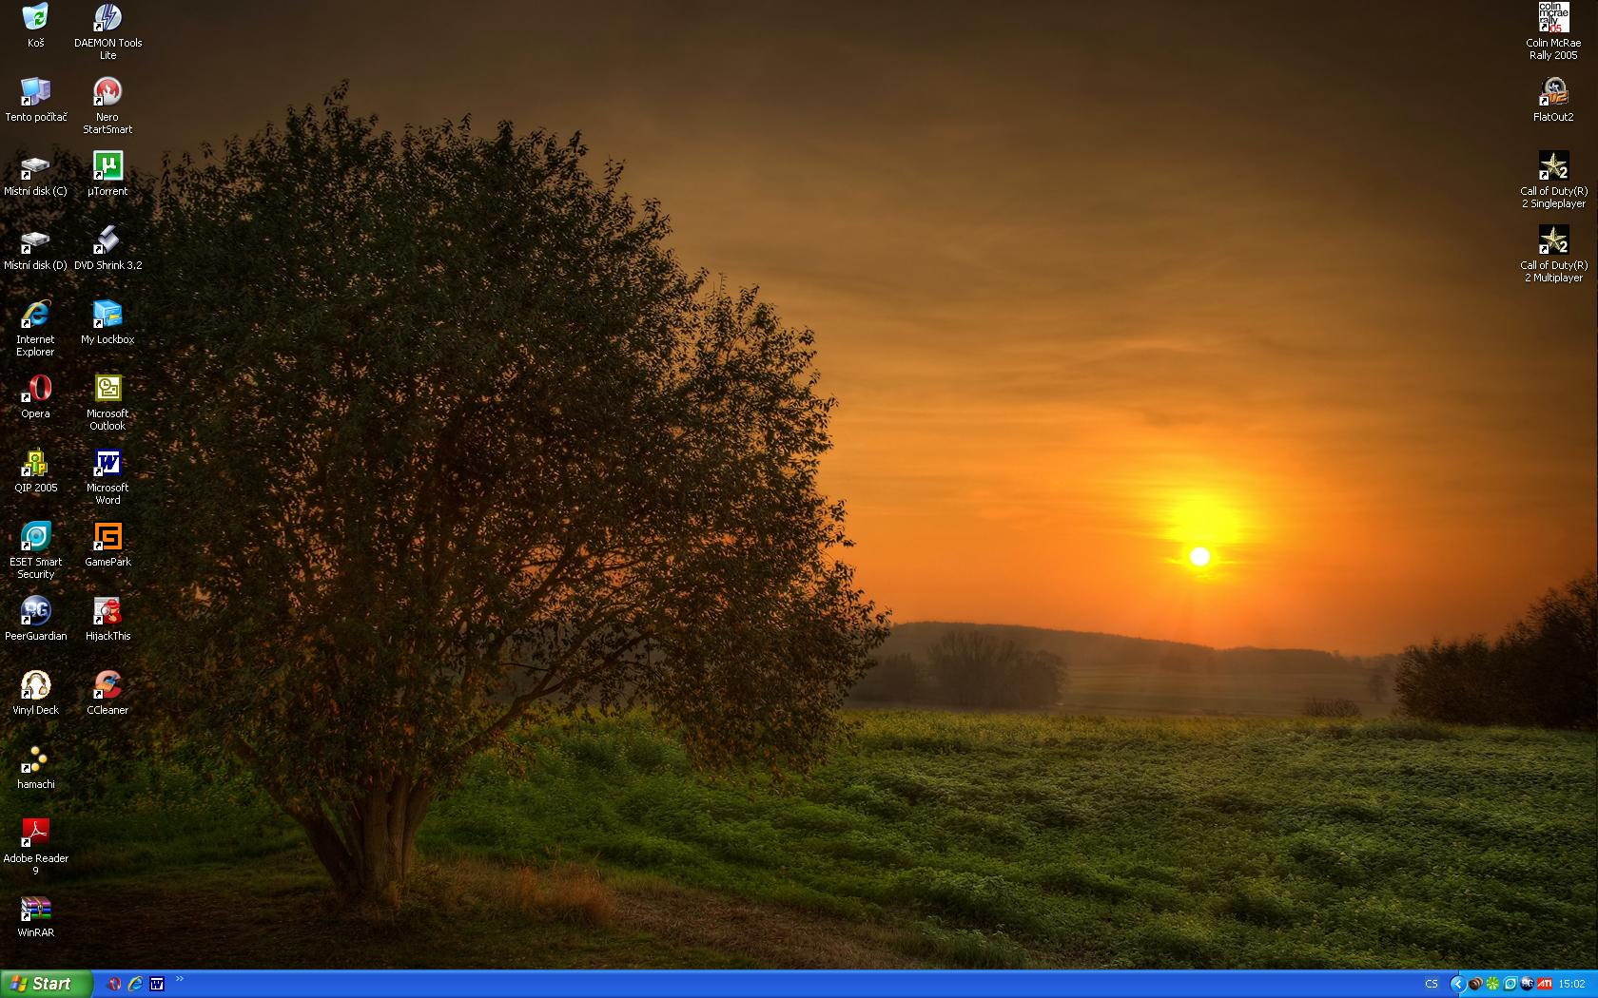This screenshot has height=998, width=1598.
Task: Expand hidden system tray icons arrow
Action: (x=1456, y=984)
